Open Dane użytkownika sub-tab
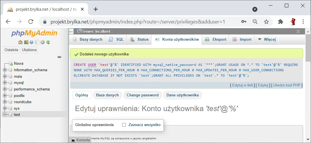 tap(182, 95)
